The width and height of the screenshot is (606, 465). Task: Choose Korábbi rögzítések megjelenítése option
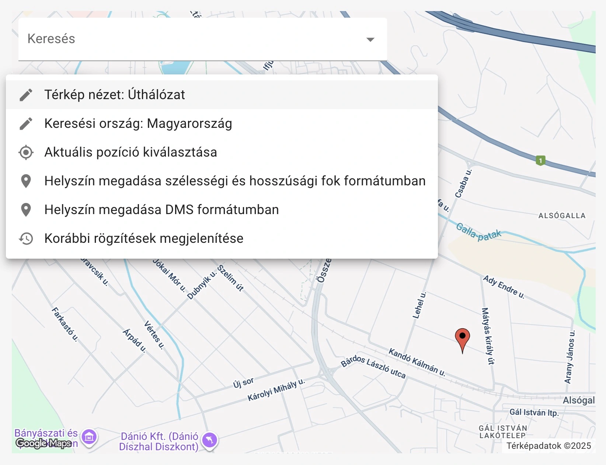[144, 238]
